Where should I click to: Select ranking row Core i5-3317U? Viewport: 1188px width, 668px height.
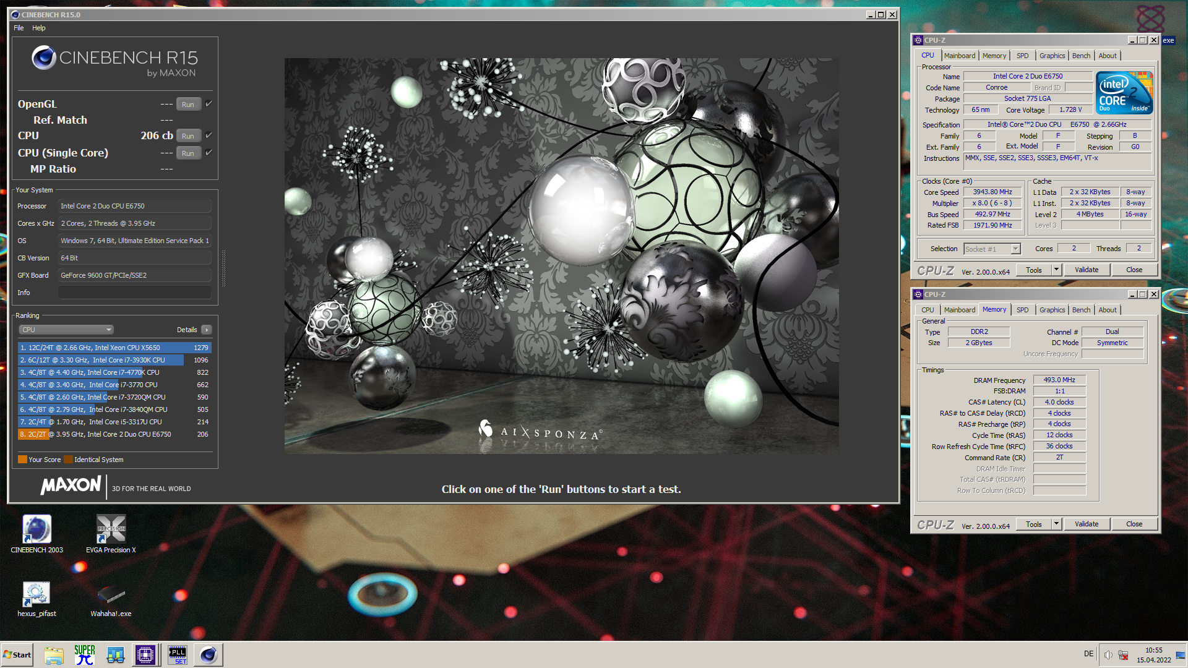tap(114, 422)
